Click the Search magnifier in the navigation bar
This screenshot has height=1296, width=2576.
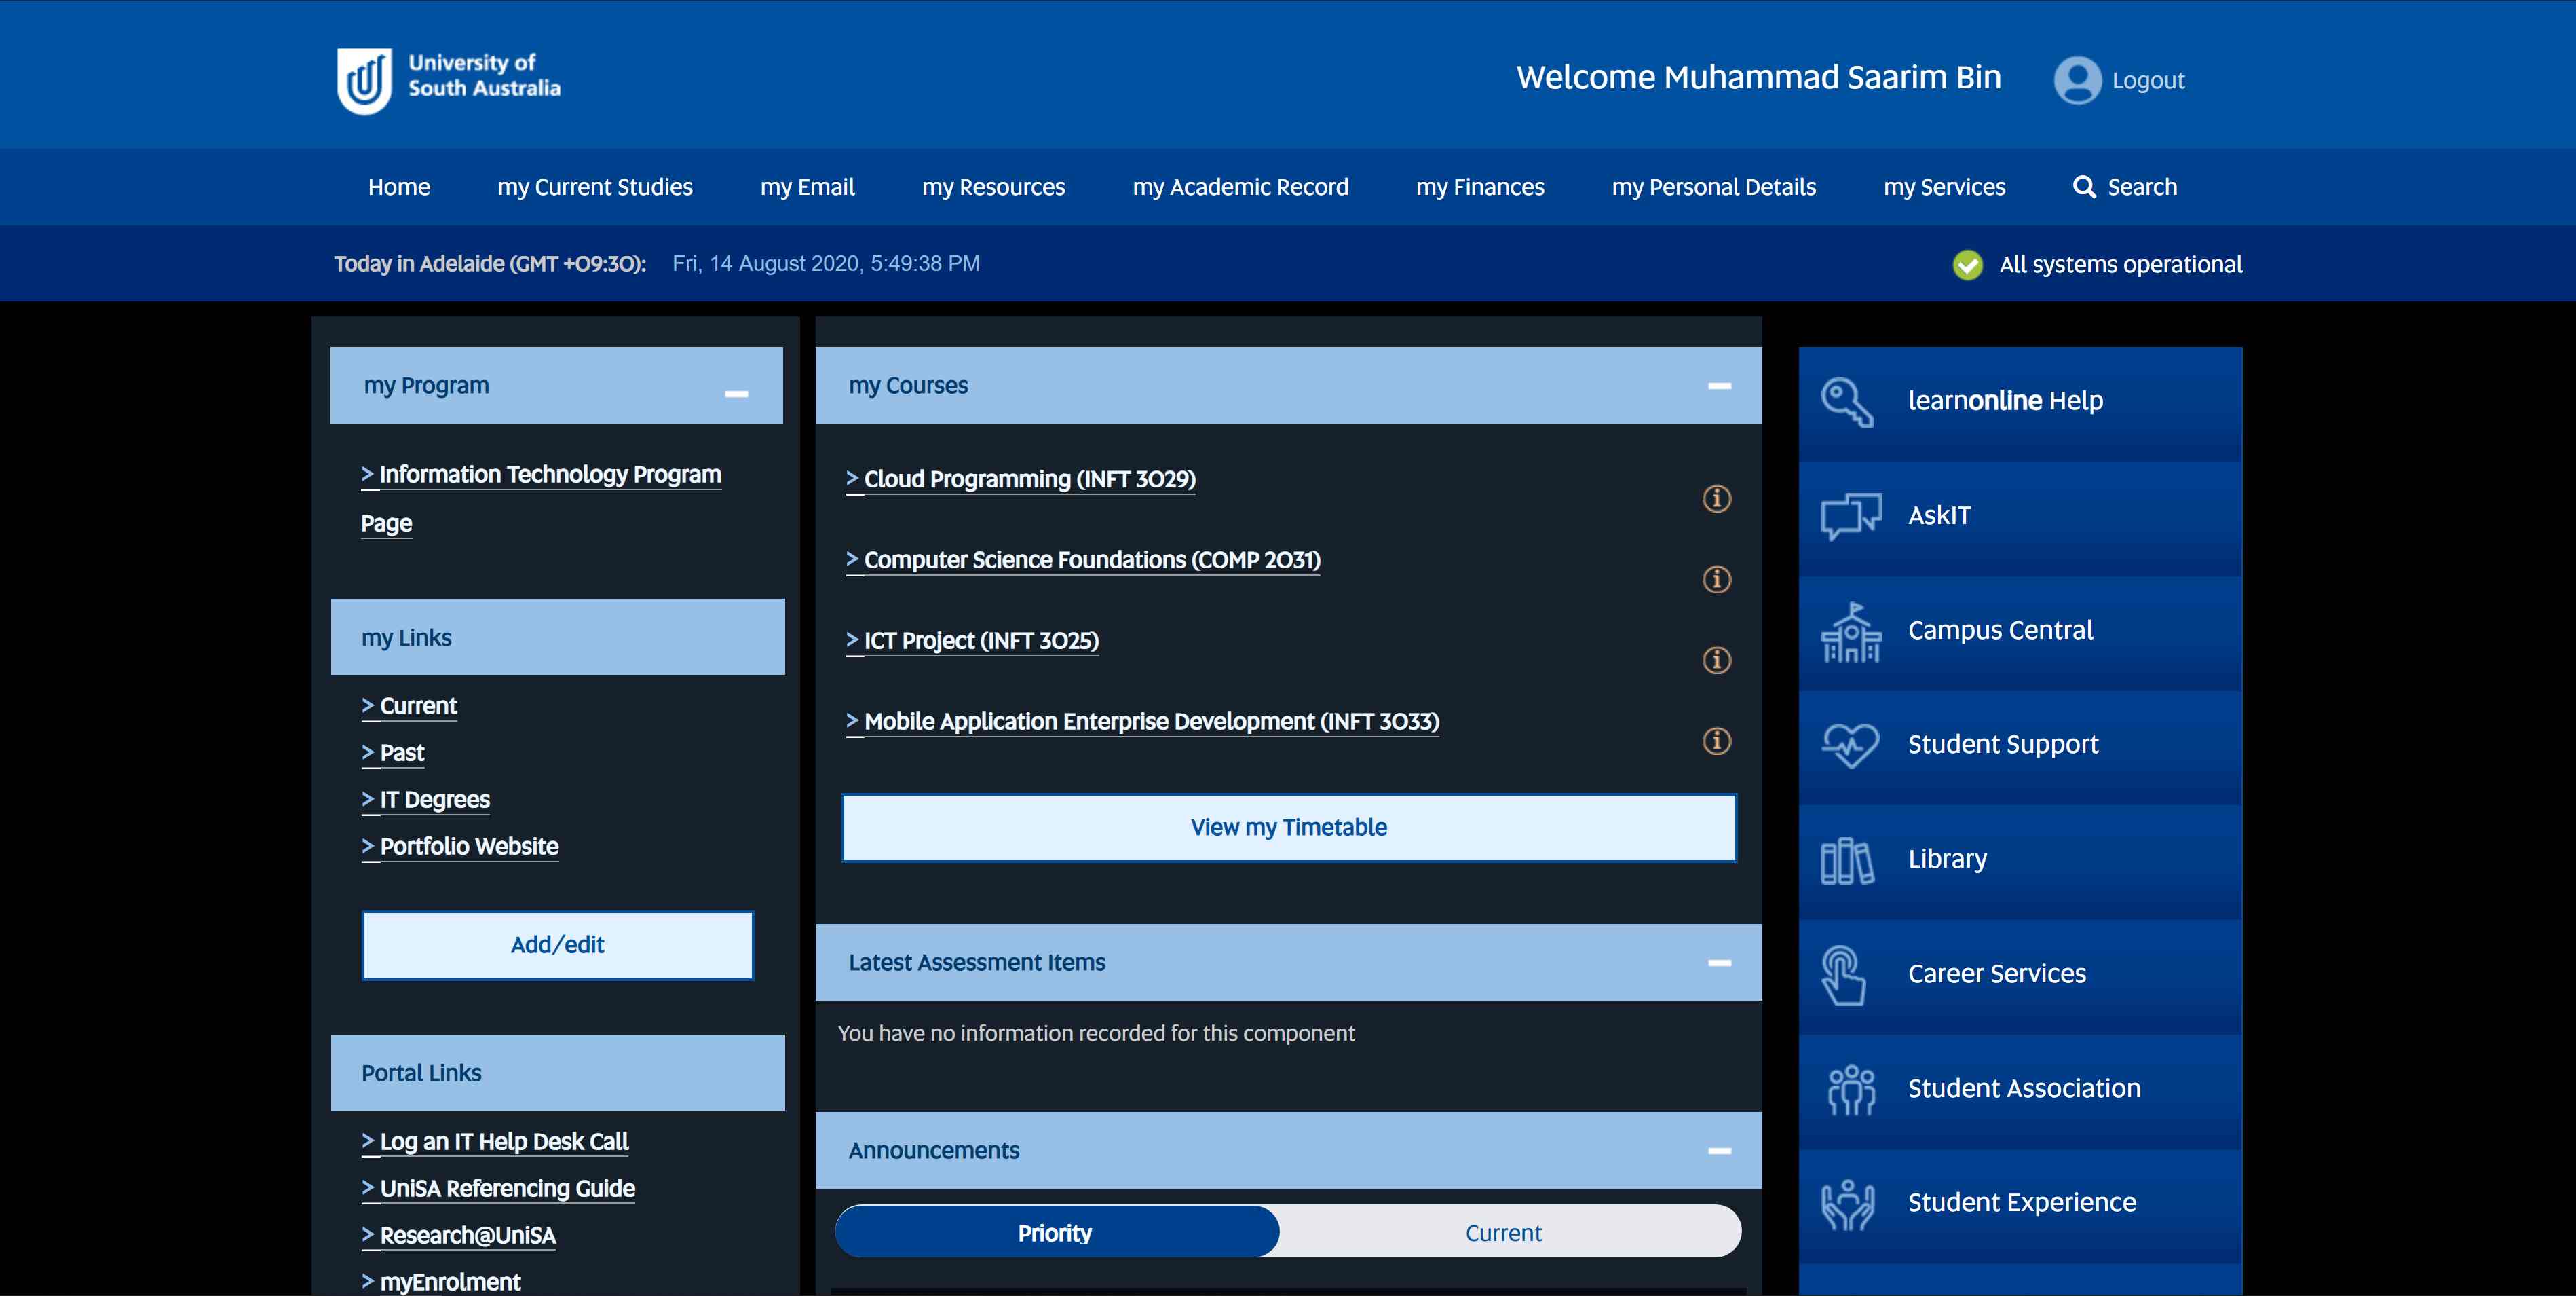pos(2085,186)
